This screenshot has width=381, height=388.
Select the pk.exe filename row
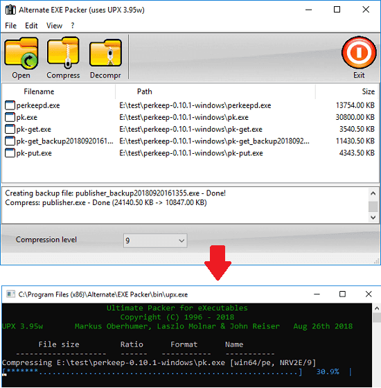[x=27, y=117]
